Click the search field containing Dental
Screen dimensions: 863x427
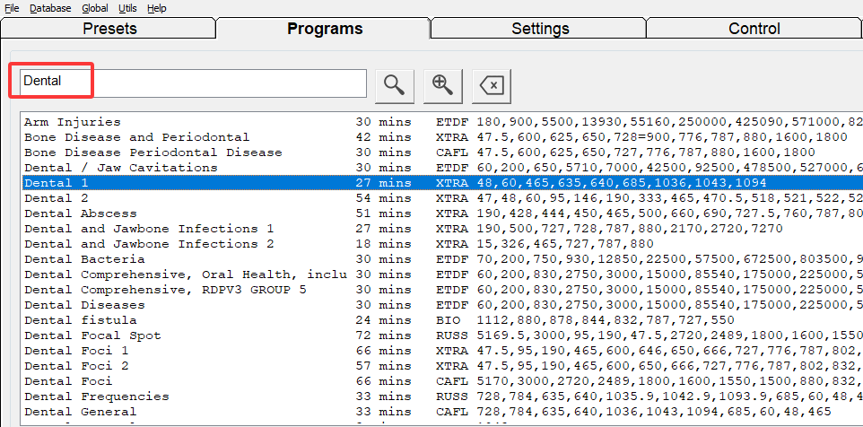(x=193, y=83)
